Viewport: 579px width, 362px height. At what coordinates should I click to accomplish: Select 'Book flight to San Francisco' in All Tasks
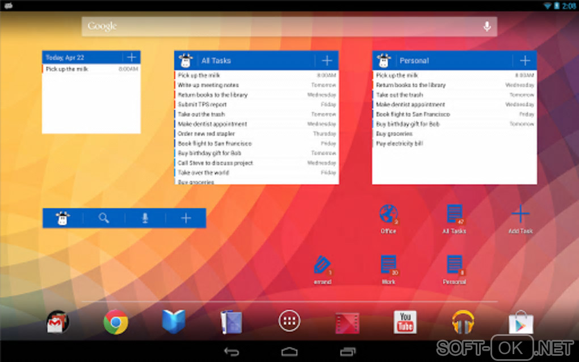[x=256, y=143]
